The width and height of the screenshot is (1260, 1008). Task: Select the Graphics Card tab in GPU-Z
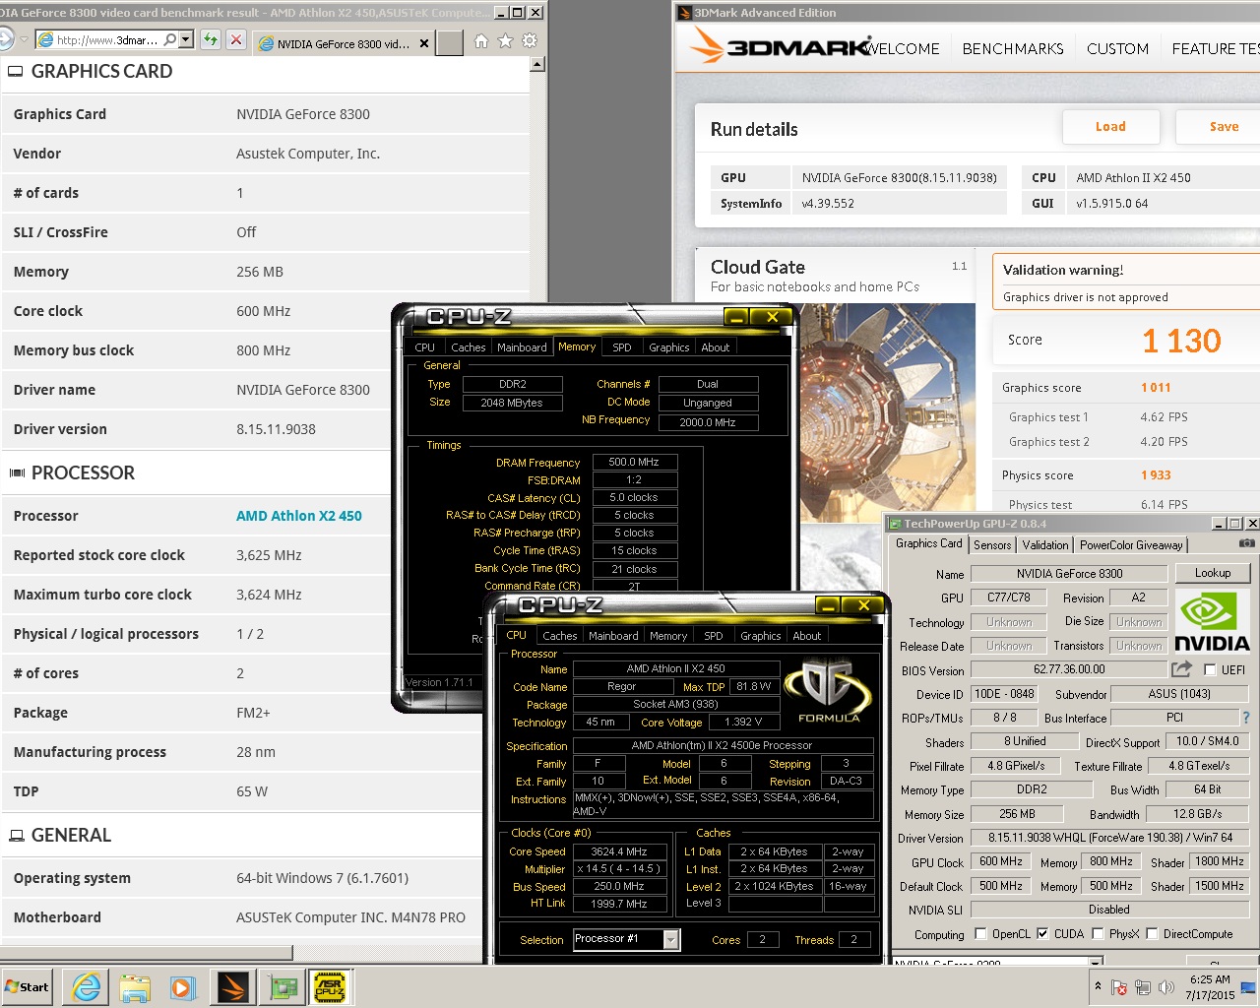coord(928,543)
